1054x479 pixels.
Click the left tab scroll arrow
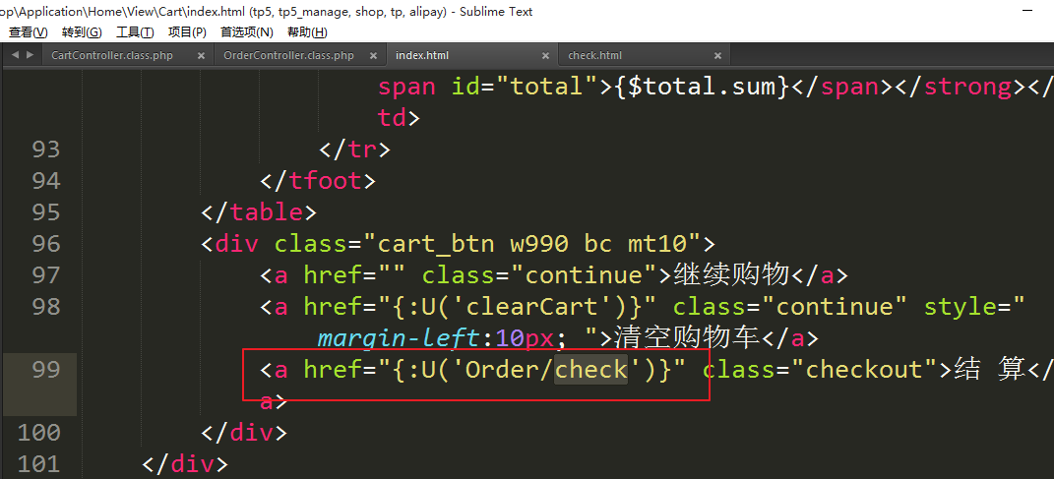(x=15, y=55)
